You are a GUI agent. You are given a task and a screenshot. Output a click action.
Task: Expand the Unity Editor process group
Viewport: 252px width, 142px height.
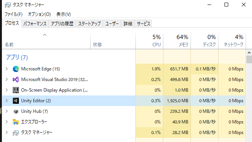click(6, 101)
